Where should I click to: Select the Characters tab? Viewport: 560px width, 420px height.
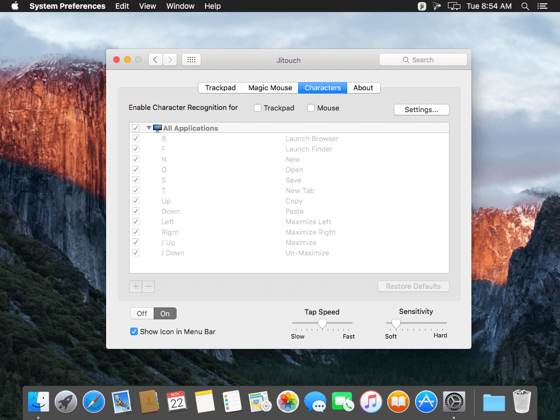coord(323,88)
